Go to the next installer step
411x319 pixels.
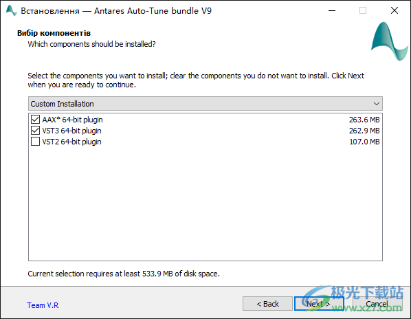pos(319,304)
